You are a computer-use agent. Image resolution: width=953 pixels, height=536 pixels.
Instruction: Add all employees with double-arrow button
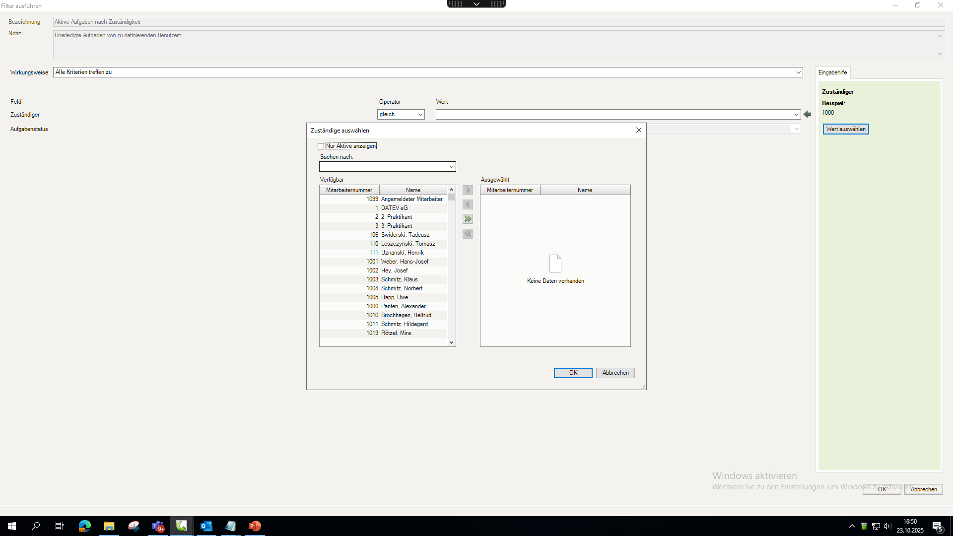pos(468,219)
